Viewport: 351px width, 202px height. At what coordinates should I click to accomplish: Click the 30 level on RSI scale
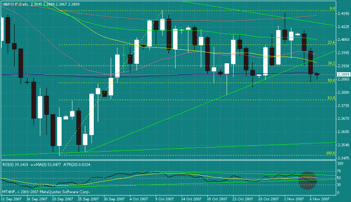(339, 185)
